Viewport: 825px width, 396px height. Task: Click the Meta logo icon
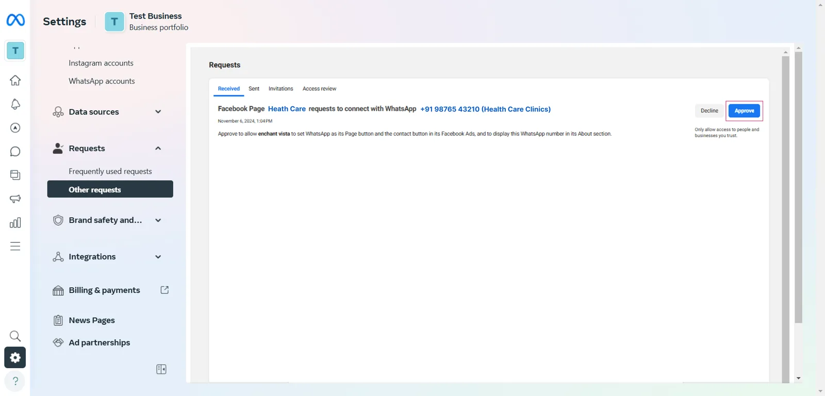coord(15,20)
